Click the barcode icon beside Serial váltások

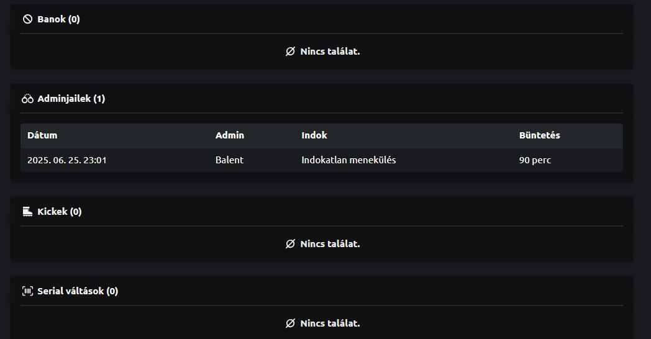click(x=27, y=291)
